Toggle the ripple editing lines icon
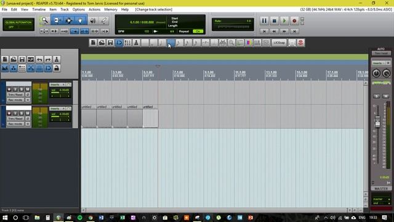The image size is (394, 222). click(x=39, y=68)
